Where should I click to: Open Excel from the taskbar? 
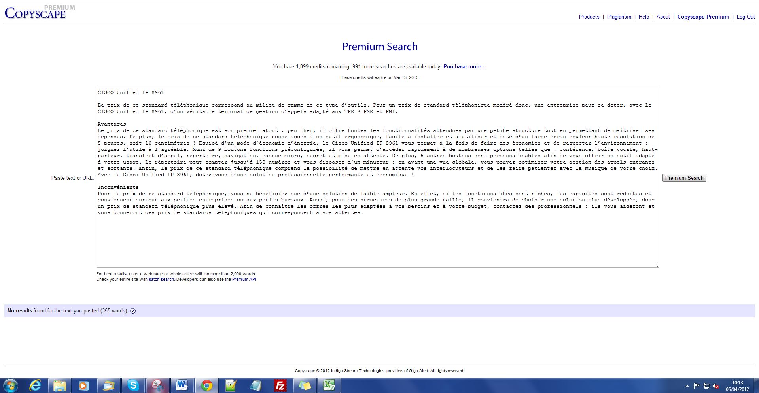(x=329, y=385)
